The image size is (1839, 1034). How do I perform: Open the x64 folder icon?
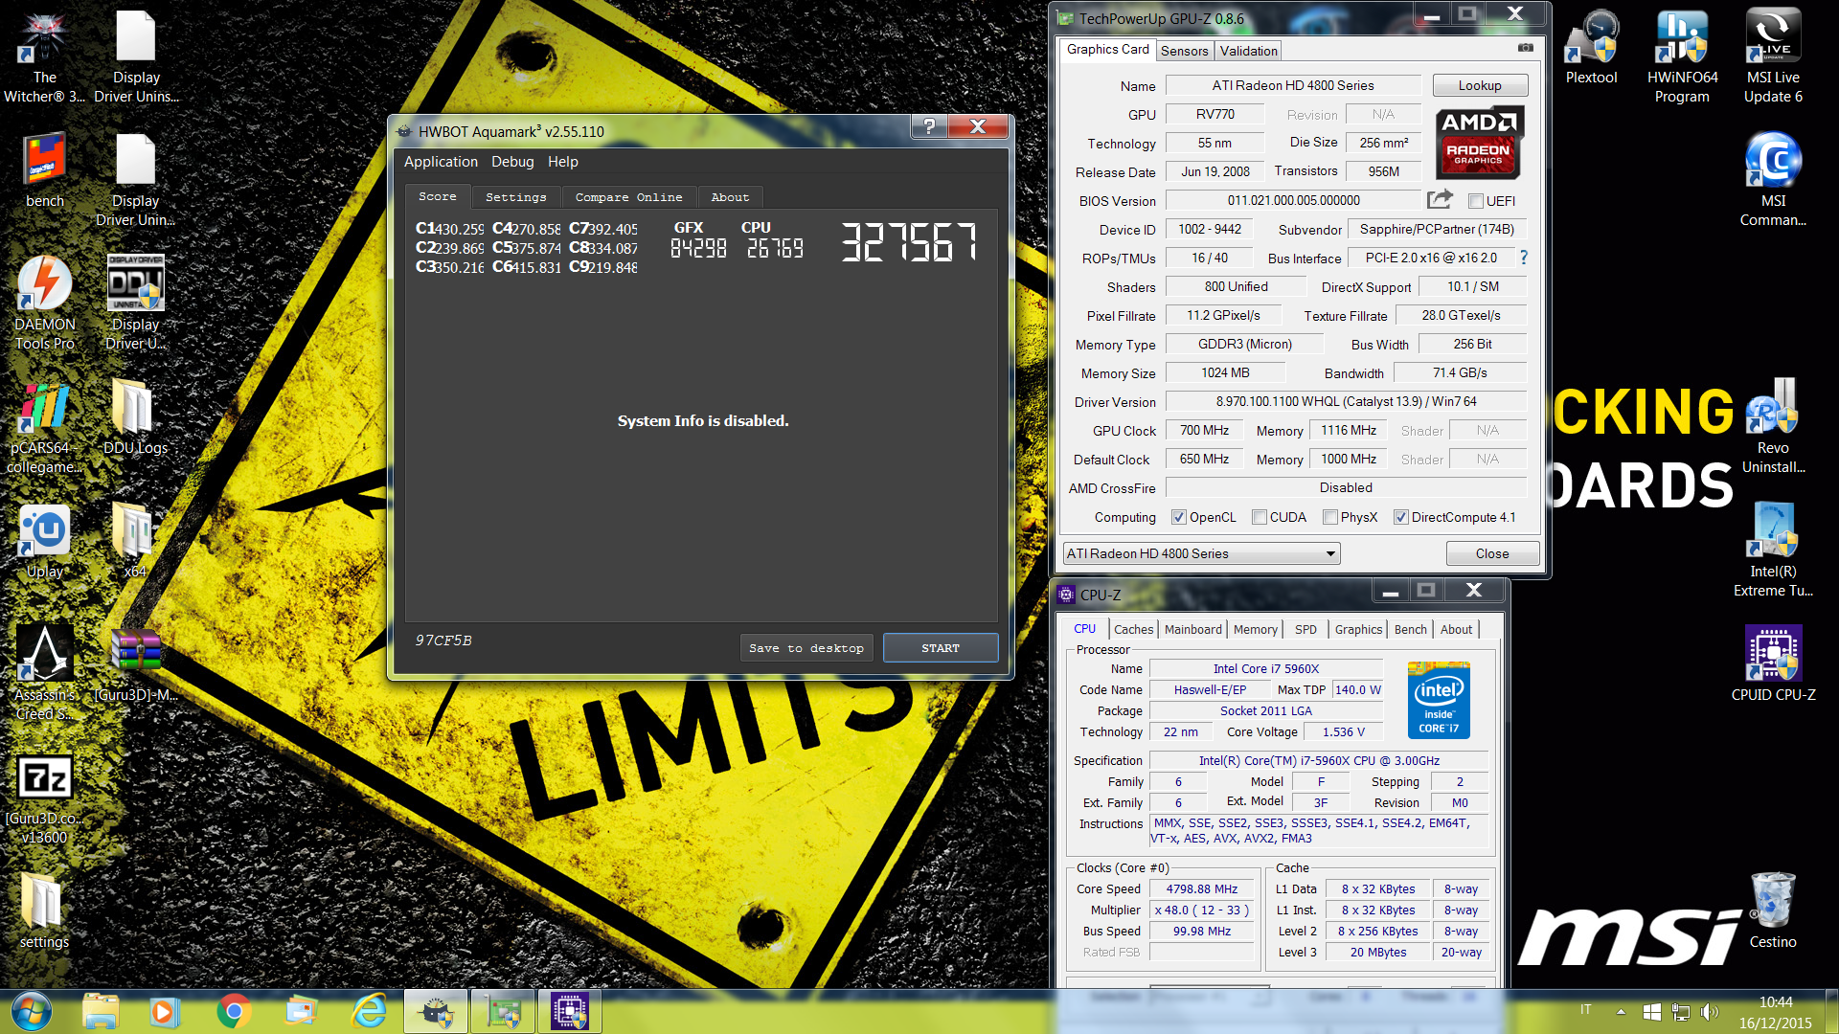click(x=135, y=541)
